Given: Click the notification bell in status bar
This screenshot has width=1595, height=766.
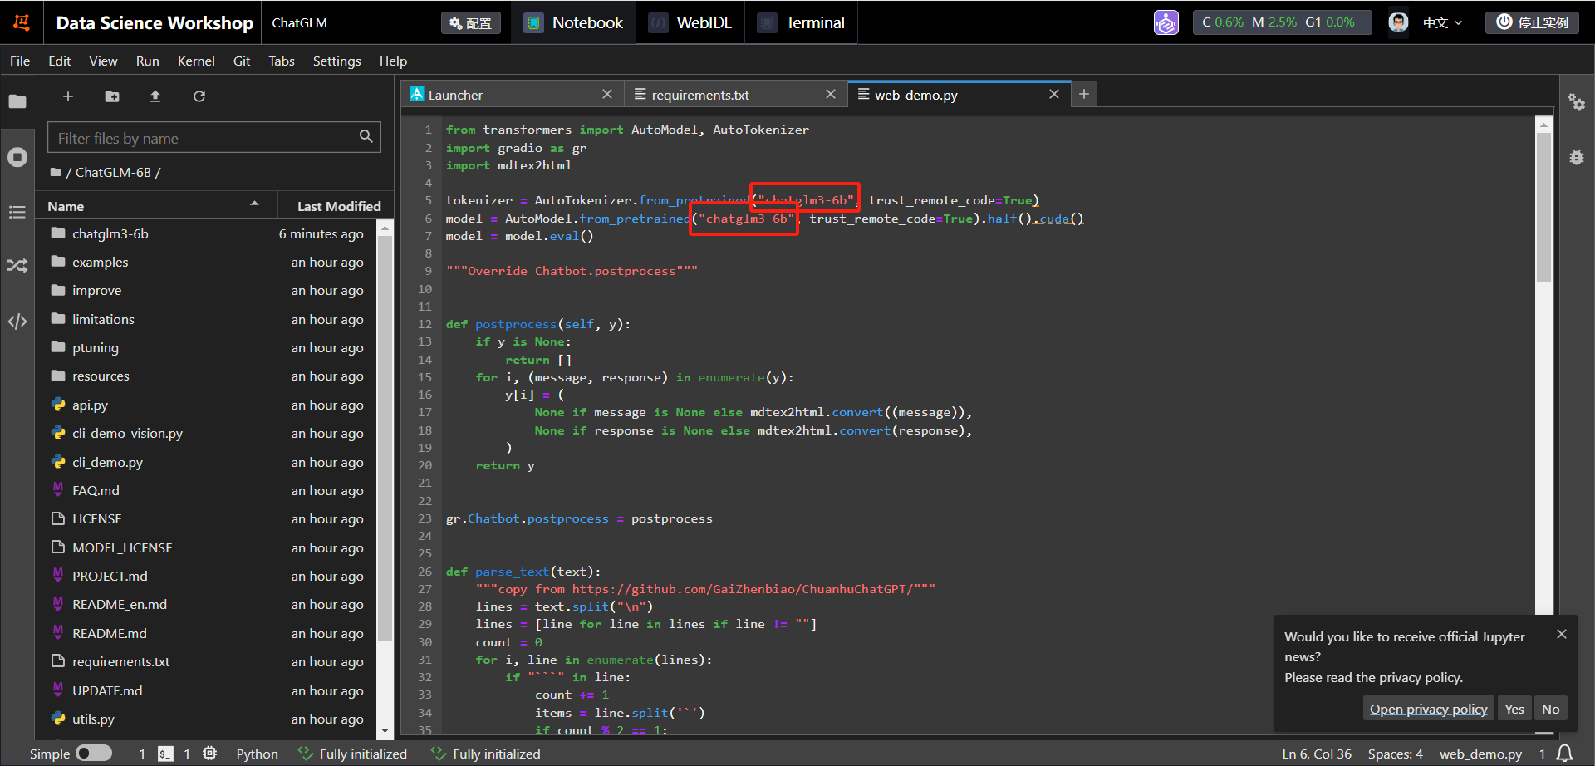Looking at the screenshot, I should tap(1564, 754).
